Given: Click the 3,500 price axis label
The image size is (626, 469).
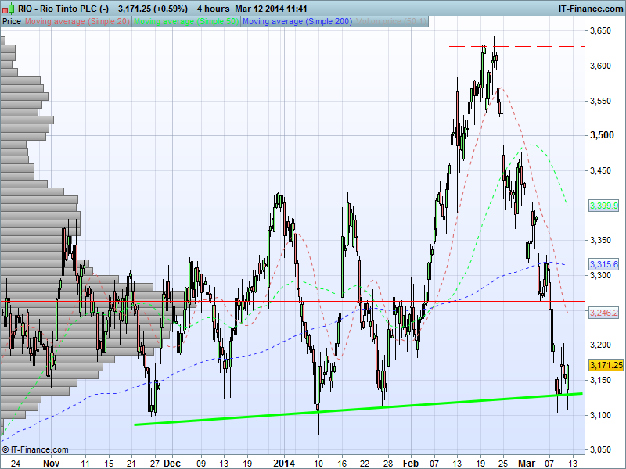Looking at the screenshot, I should (602, 135).
